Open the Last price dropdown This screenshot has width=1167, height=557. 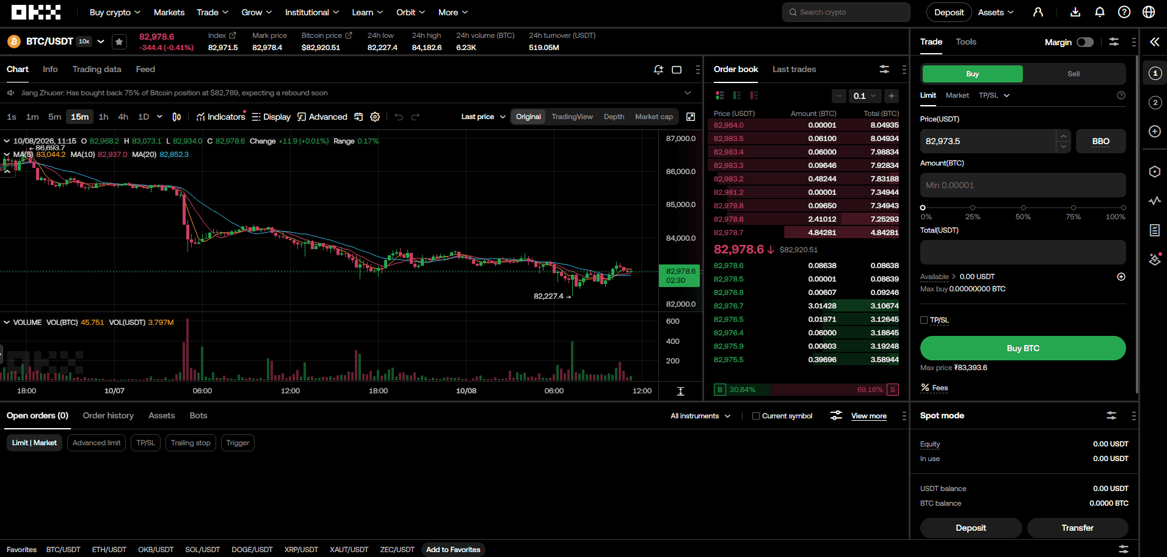point(483,117)
